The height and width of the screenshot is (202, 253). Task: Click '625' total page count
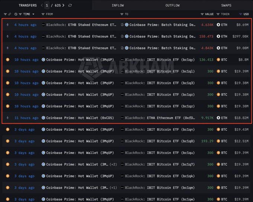[x=58, y=5]
